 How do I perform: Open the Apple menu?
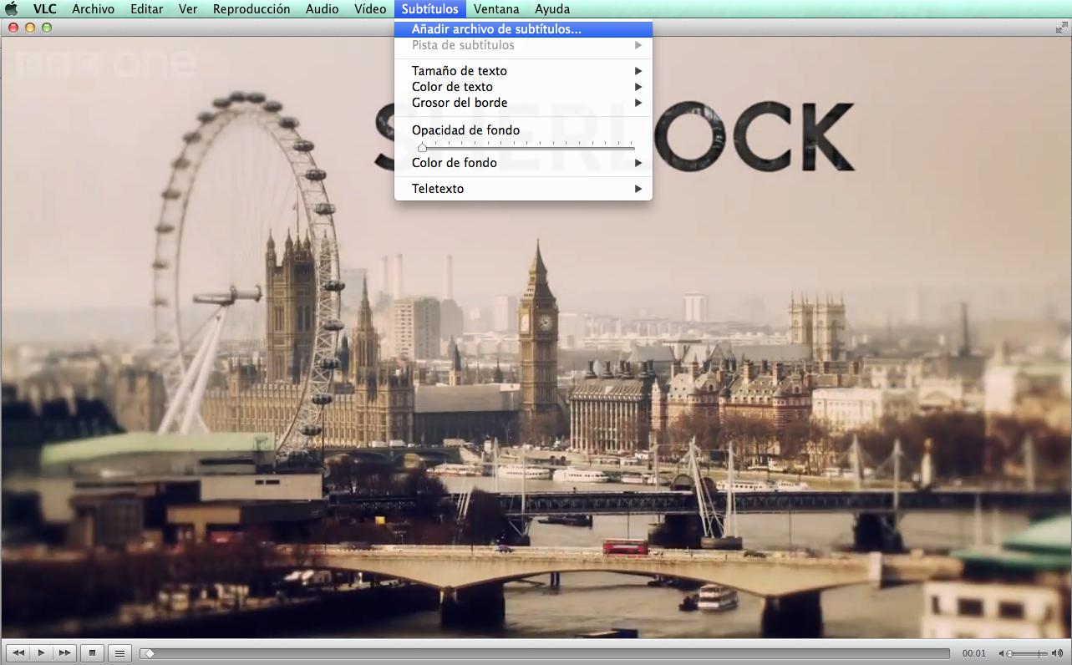click(12, 9)
